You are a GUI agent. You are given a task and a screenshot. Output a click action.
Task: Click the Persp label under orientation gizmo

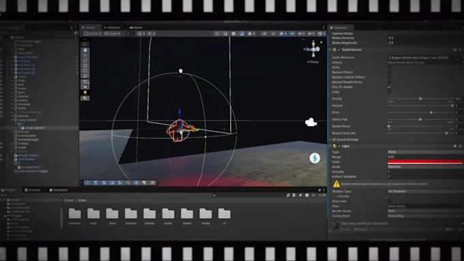[x=313, y=62]
